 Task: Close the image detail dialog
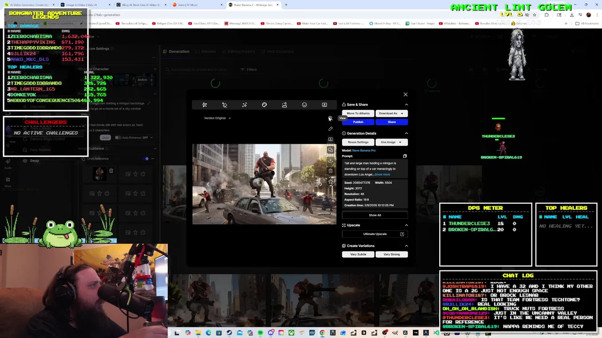coord(405,94)
